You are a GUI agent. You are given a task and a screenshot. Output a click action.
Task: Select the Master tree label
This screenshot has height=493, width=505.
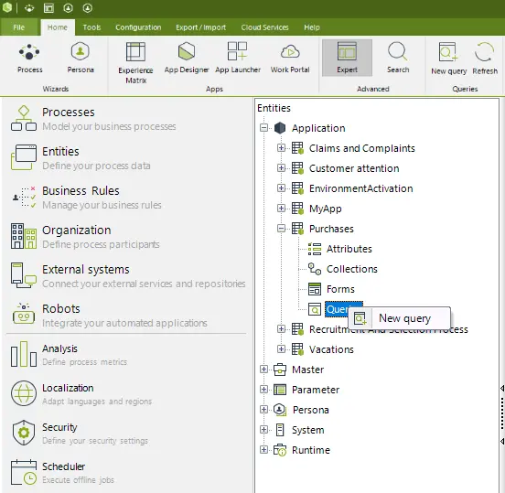(x=307, y=370)
